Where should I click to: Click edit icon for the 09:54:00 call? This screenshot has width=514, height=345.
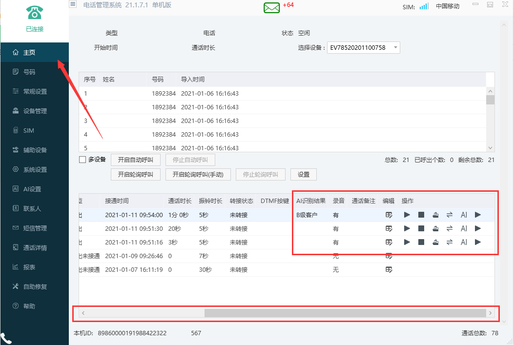389,215
